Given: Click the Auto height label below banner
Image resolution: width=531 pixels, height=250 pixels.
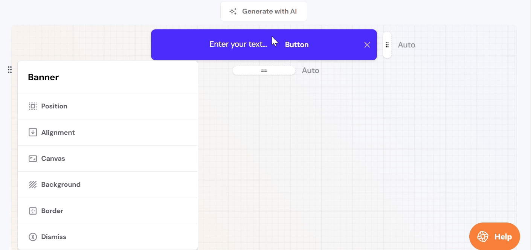Looking at the screenshot, I should (310, 70).
